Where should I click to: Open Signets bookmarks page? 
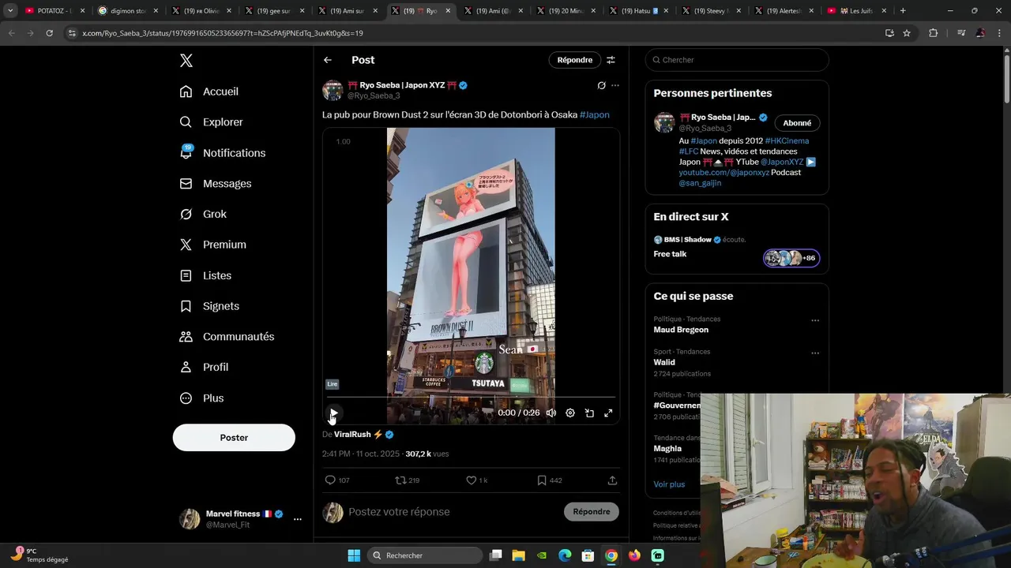(x=209, y=306)
